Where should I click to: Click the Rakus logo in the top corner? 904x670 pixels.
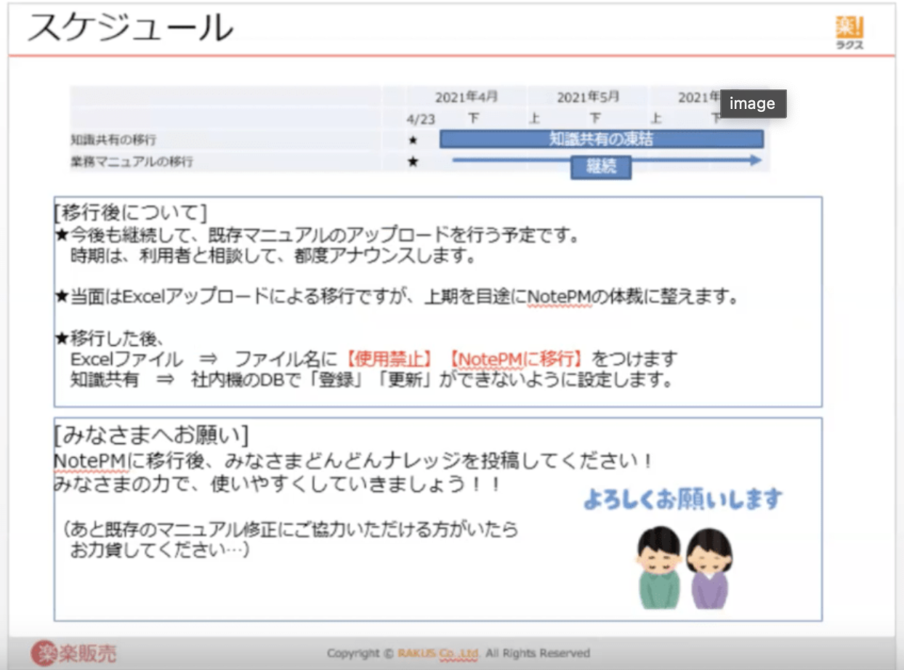[849, 33]
